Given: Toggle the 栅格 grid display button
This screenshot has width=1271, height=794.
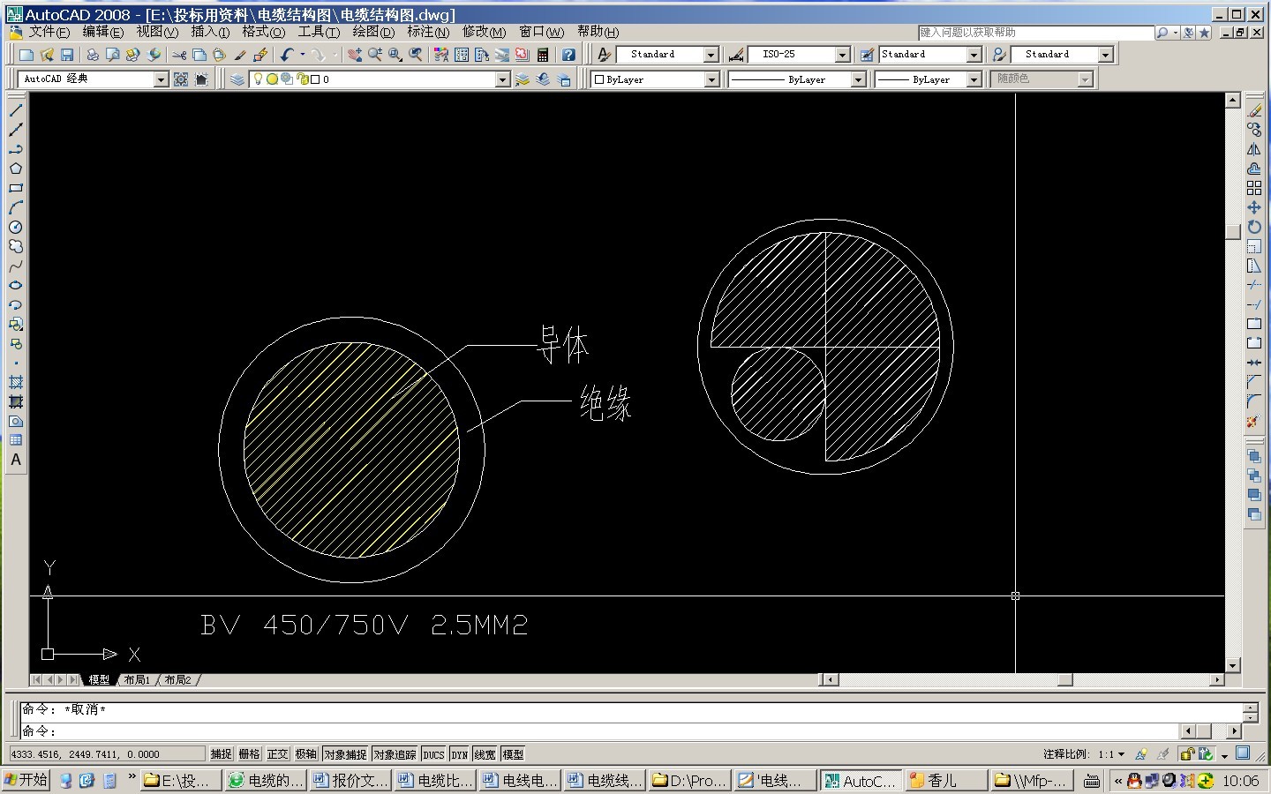Looking at the screenshot, I should click(250, 754).
